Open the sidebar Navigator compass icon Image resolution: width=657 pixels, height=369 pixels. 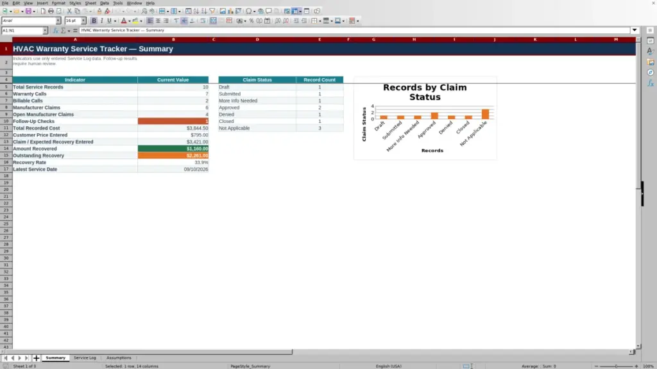[x=651, y=73]
